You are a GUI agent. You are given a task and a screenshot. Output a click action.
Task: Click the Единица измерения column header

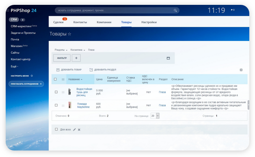(114, 79)
